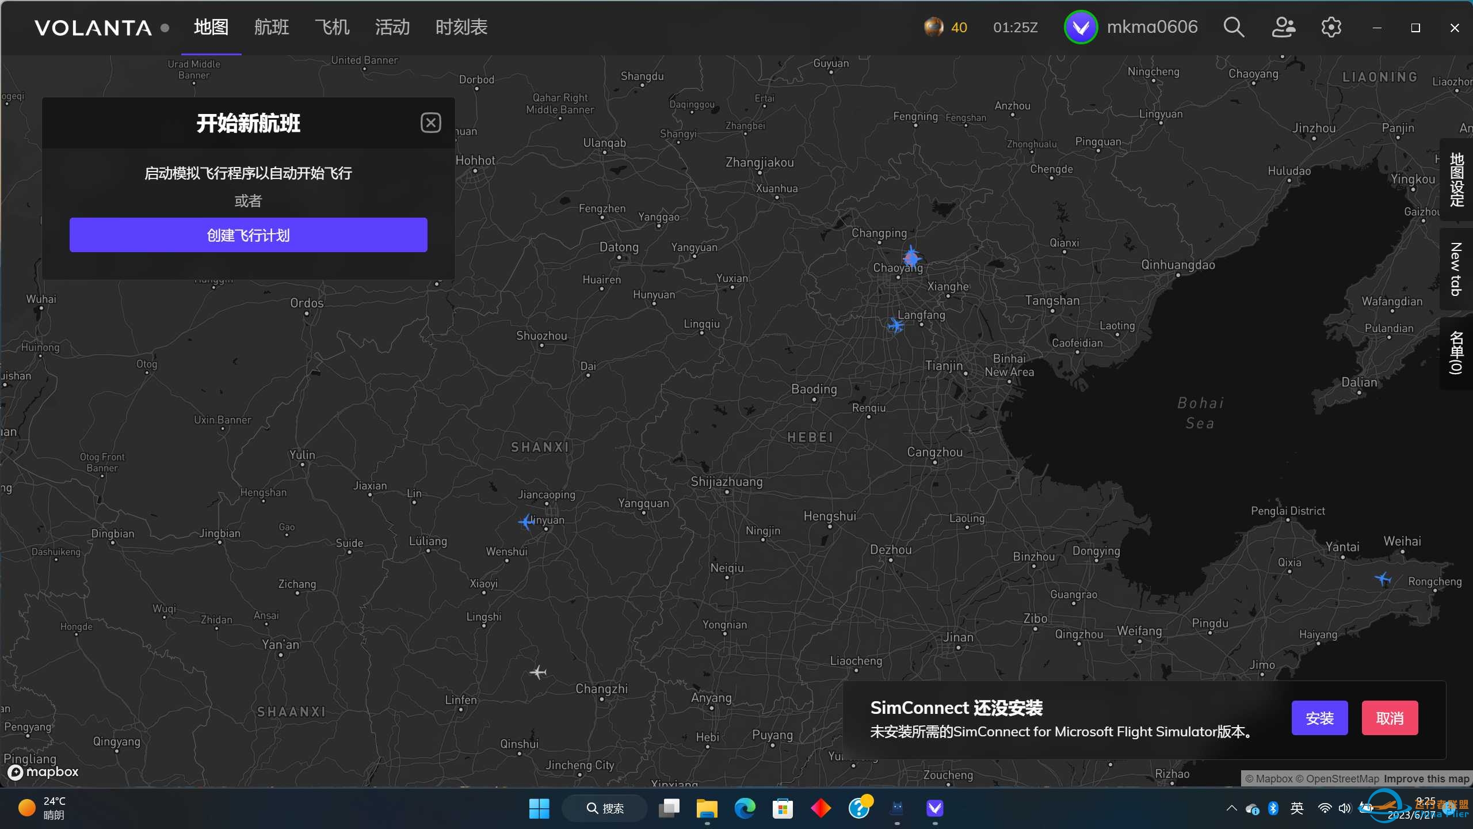
Task: Open the red diamond app in taskbar
Action: coord(821,808)
